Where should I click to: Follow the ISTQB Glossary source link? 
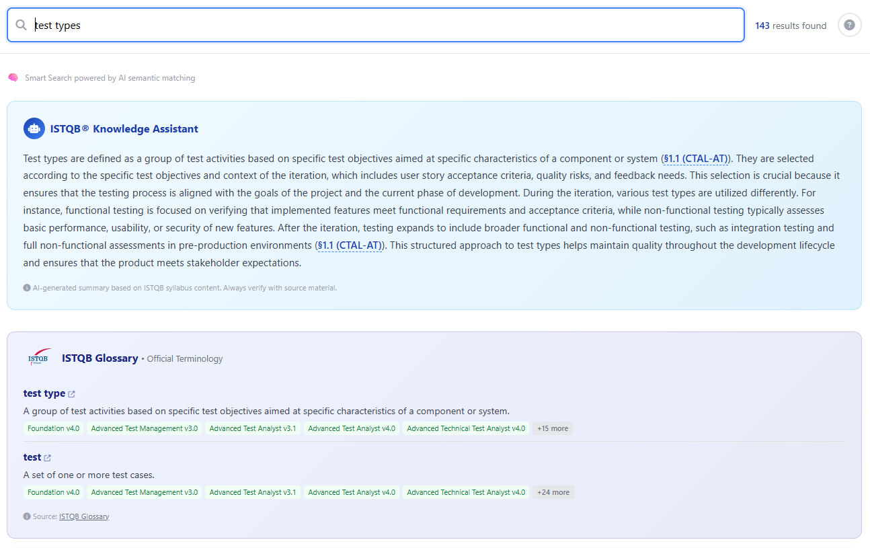click(x=84, y=516)
